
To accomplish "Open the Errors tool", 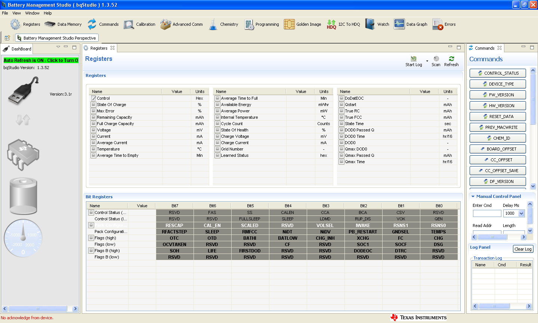I will pos(444,24).
